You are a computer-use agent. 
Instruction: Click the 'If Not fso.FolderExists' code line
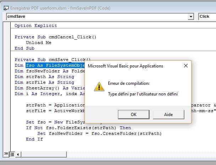point(78,128)
